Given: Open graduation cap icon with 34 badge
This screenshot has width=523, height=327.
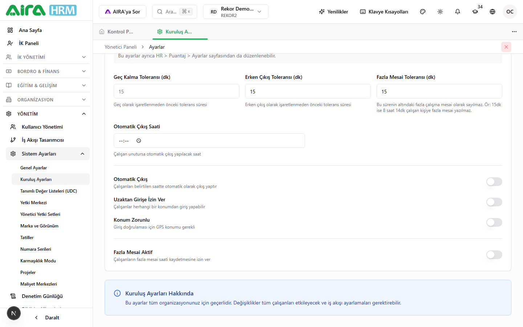Looking at the screenshot, I should (475, 12).
